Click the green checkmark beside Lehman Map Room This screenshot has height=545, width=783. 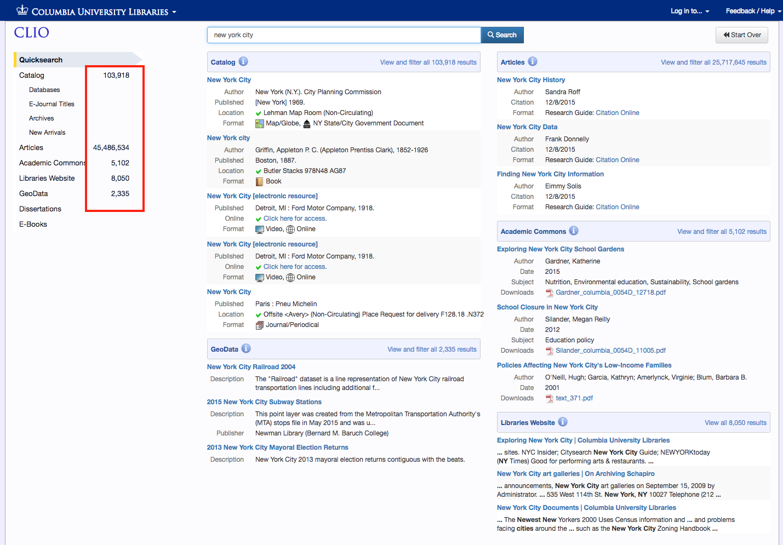[259, 113]
